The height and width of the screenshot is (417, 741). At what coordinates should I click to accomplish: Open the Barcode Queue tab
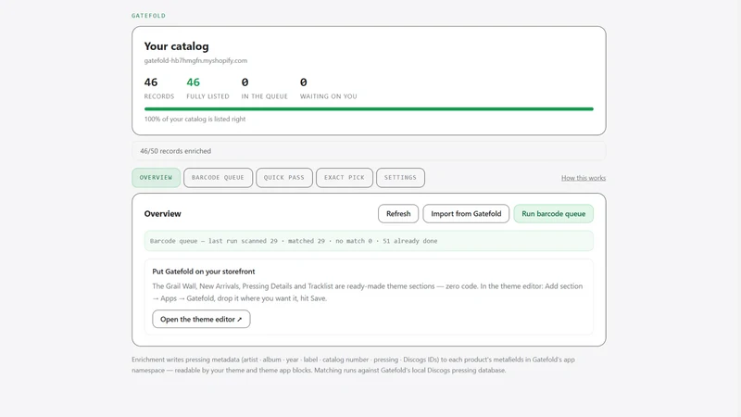[218, 178]
